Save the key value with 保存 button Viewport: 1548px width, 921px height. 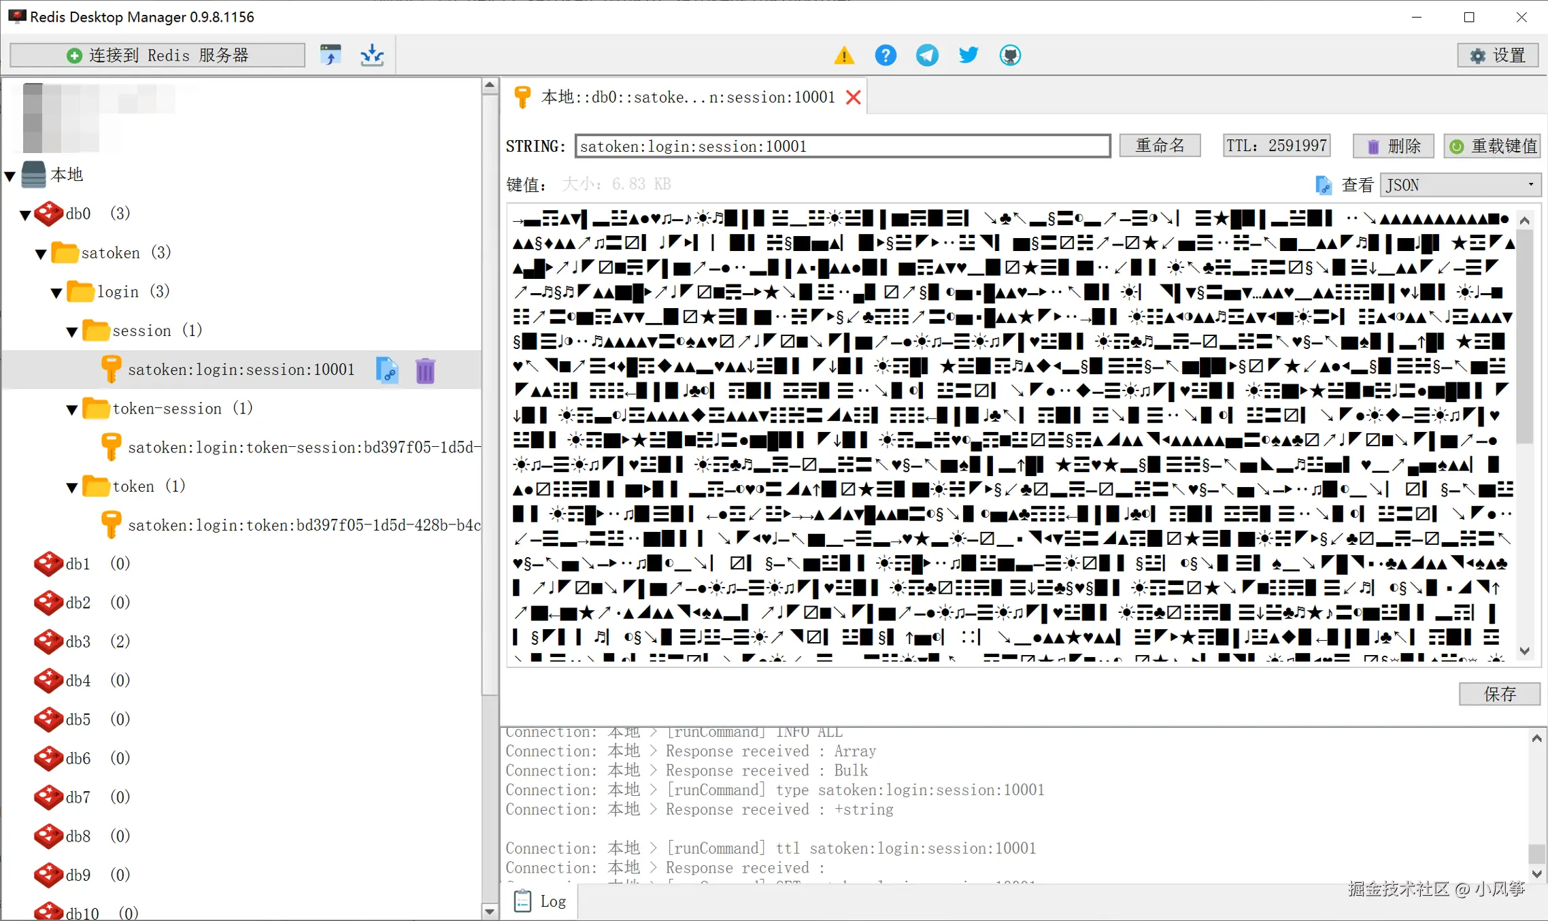click(x=1500, y=694)
